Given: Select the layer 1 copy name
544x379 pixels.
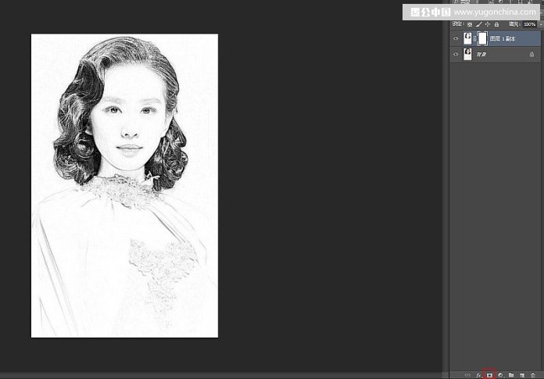Looking at the screenshot, I should pyautogui.click(x=503, y=39).
